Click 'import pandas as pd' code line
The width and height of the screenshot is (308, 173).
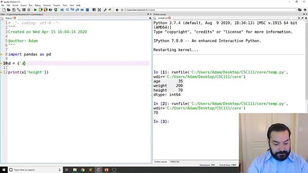click(29, 54)
